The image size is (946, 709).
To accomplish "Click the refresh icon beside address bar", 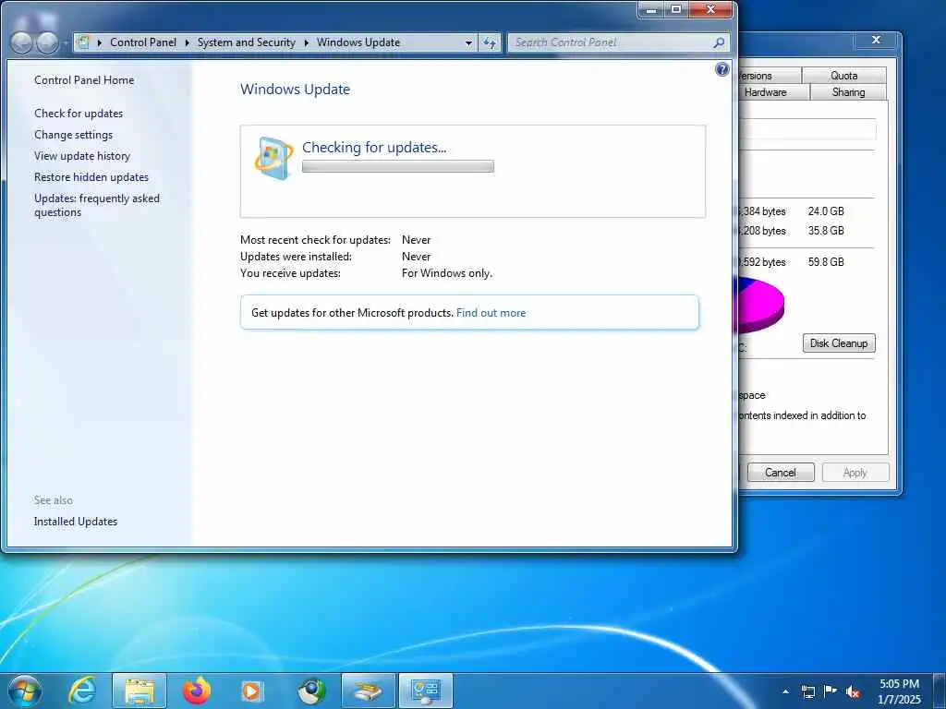I will coord(490,42).
